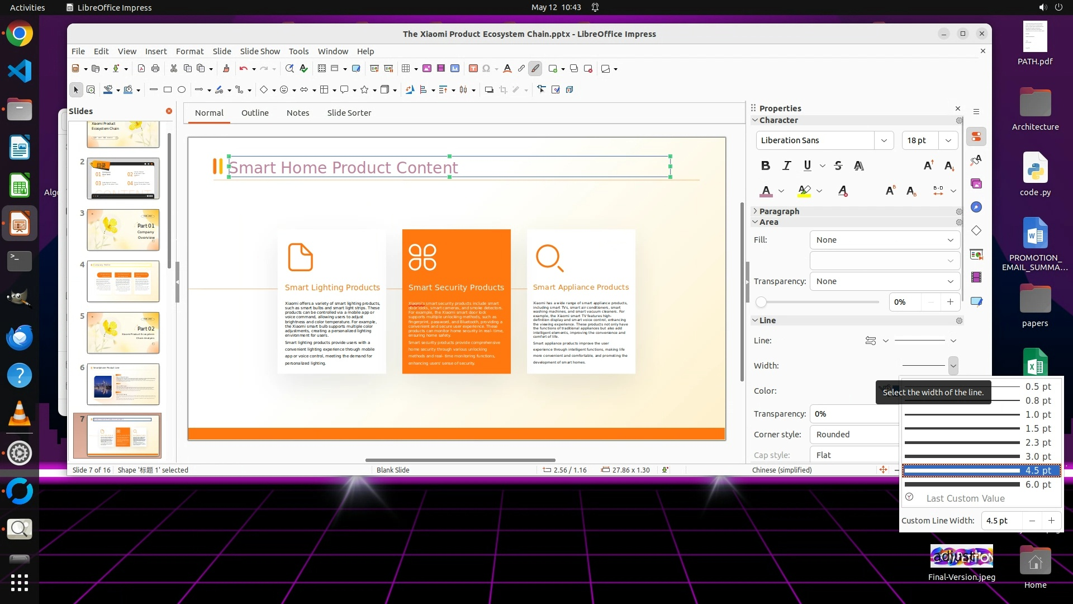Open the Fill type dropdown
1073x604 pixels.
(885, 240)
